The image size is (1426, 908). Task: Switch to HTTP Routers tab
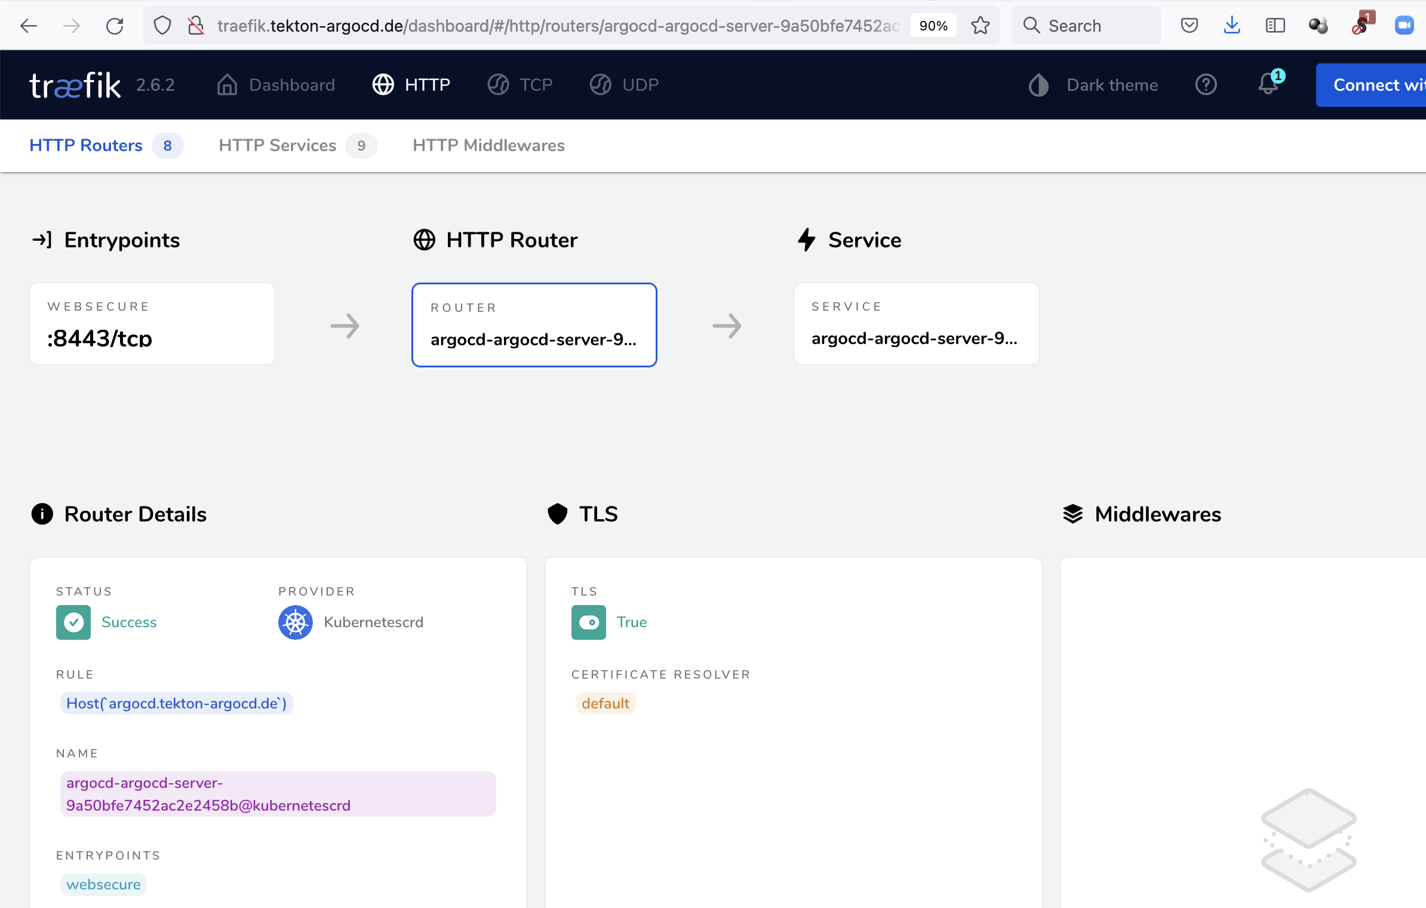[x=86, y=145]
